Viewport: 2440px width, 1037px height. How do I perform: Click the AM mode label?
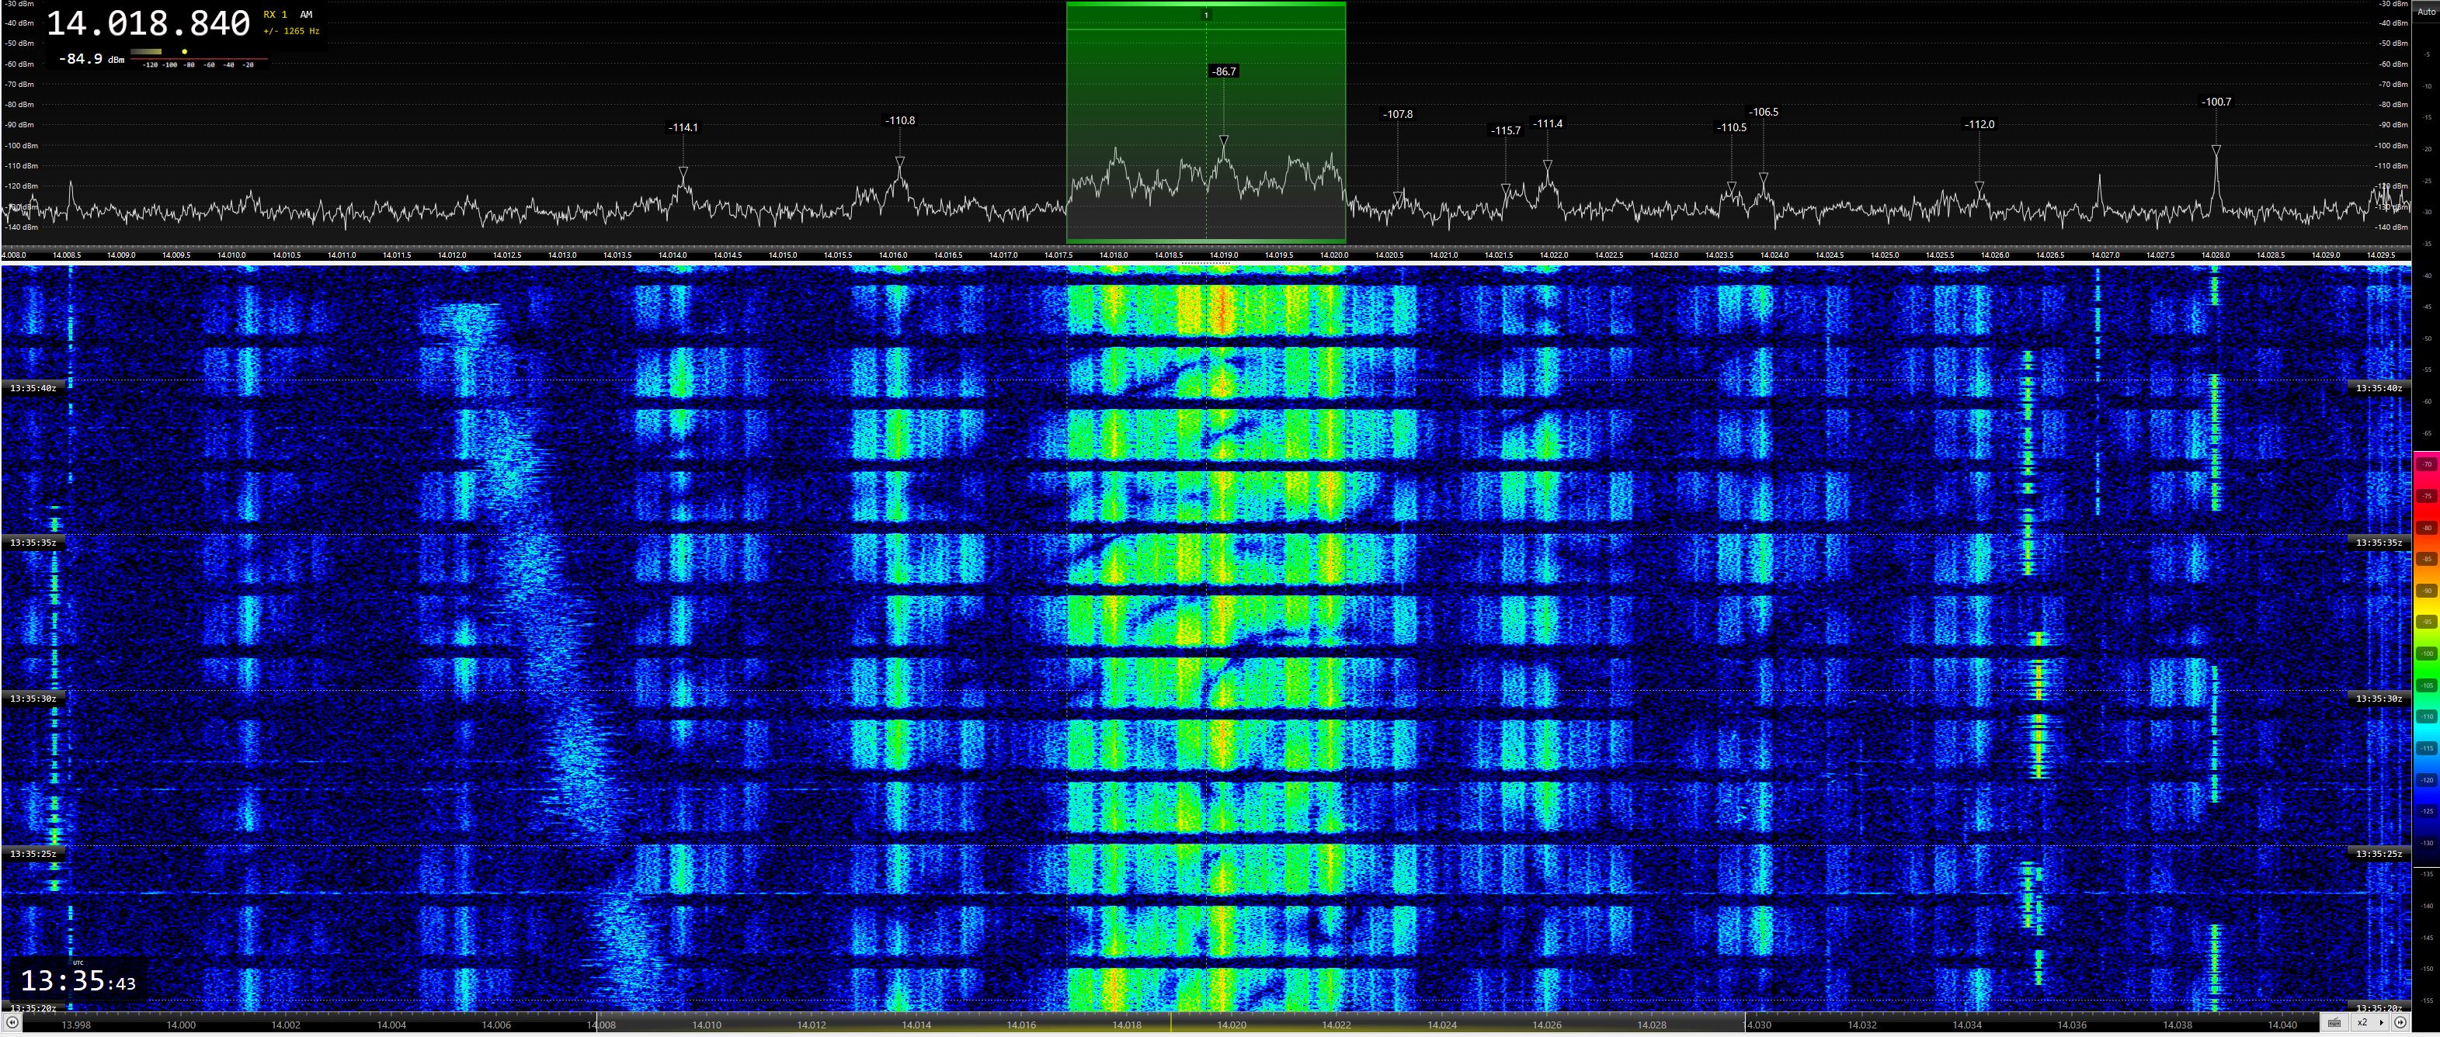click(306, 14)
